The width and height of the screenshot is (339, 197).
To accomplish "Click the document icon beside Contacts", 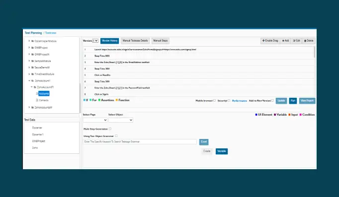I will pyautogui.click(x=37, y=100).
